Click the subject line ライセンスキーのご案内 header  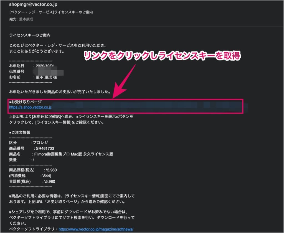coord(51,12)
